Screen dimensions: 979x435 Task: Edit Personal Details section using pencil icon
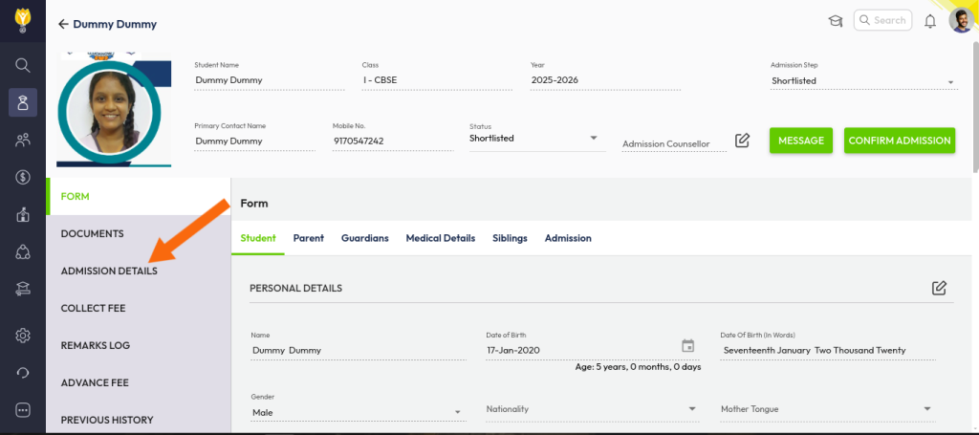(939, 288)
